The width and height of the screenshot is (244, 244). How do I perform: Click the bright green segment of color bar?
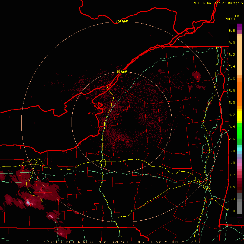click(x=239, y=130)
